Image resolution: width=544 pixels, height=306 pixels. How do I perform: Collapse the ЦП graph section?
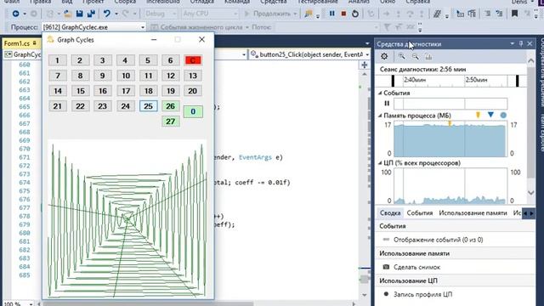pos(380,162)
